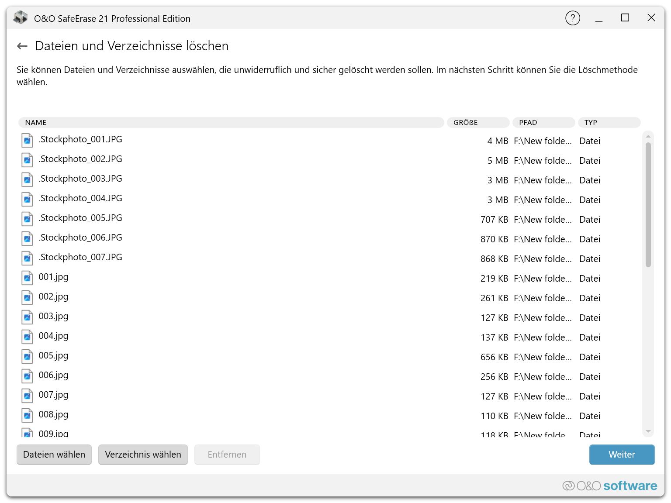Image resolution: width=671 pixels, height=503 pixels.
Task: Click the image icon beside 008.jpg
Action: pyautogui.click(x=27, y=415)
